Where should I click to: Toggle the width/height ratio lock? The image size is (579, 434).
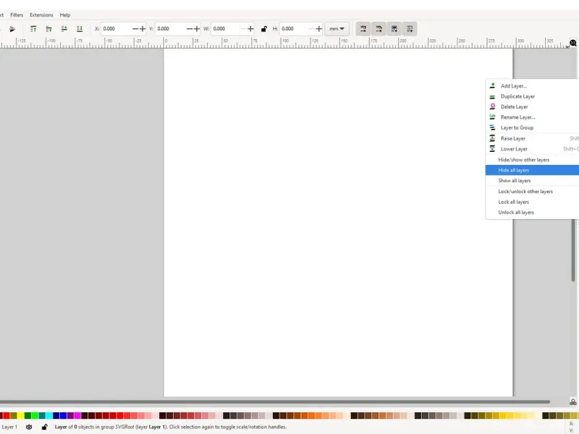(264, 29)
